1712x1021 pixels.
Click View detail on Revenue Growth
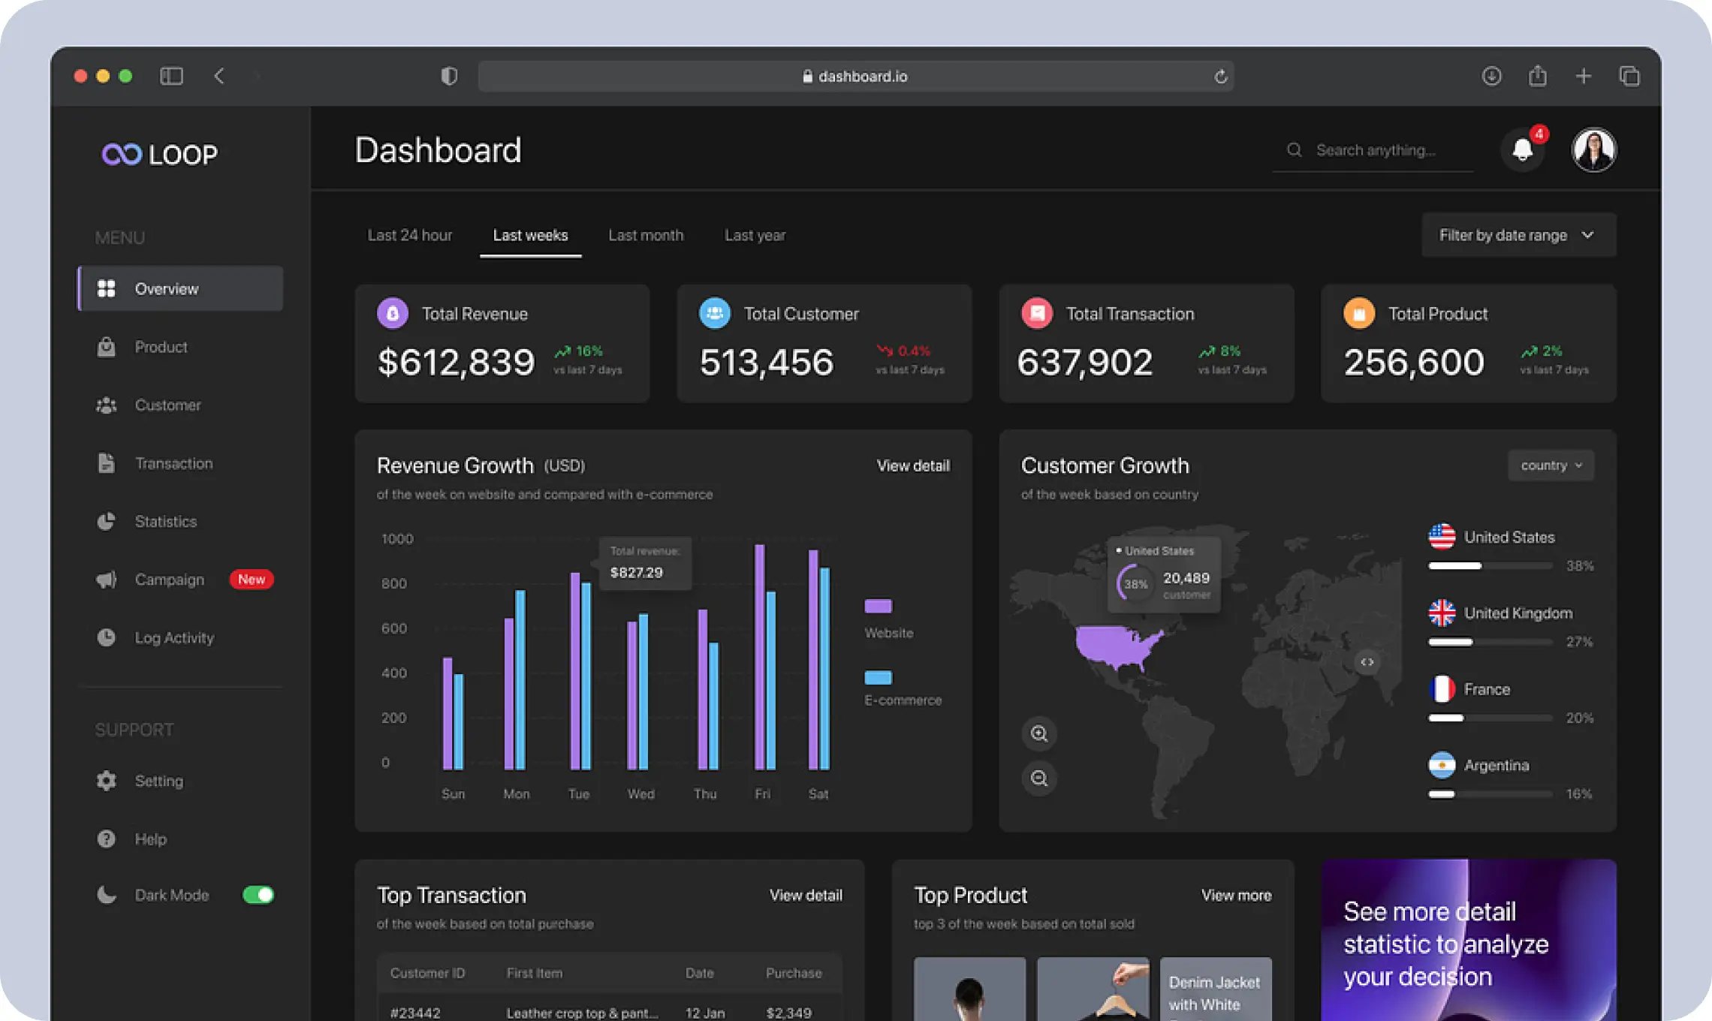(x=913, y=465)
